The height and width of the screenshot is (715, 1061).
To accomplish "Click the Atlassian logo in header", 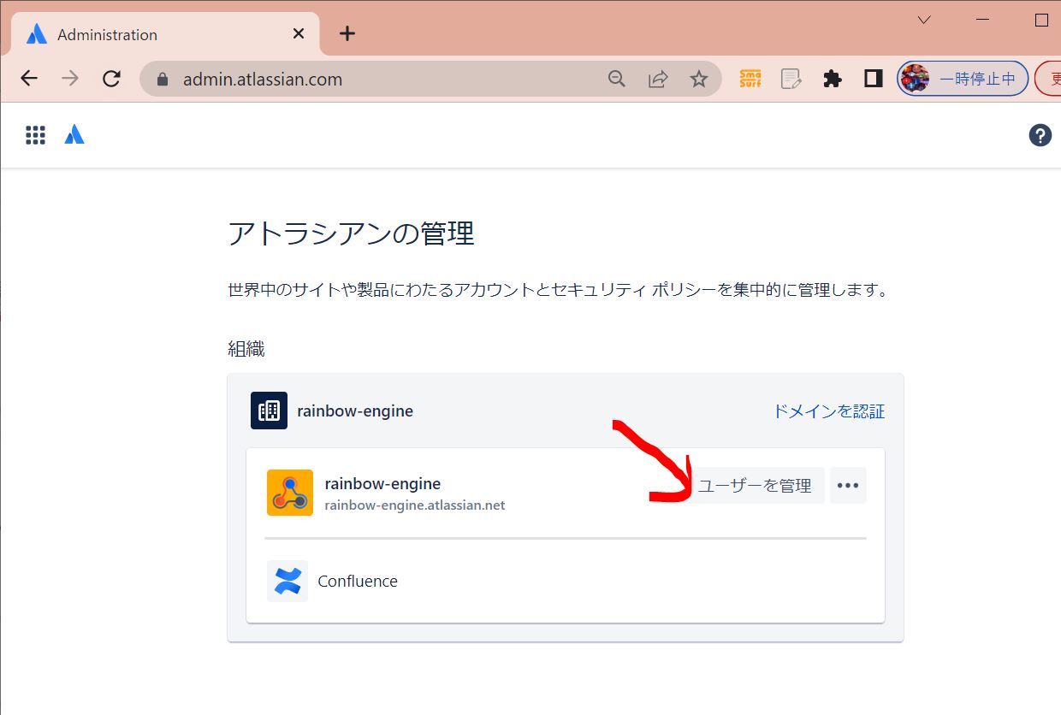I will pos(74,135).
